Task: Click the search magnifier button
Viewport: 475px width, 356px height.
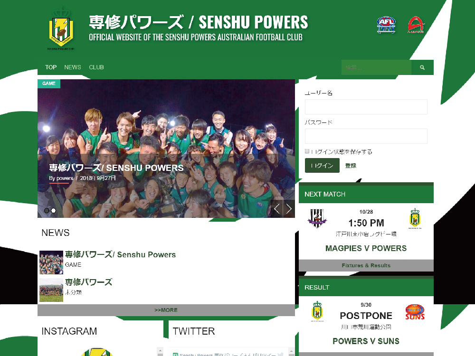Action: click(422, 67)
